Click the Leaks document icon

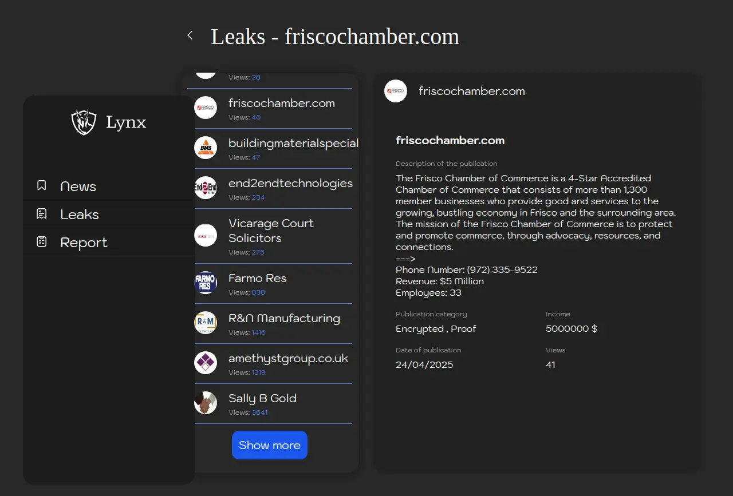[41, 214]
